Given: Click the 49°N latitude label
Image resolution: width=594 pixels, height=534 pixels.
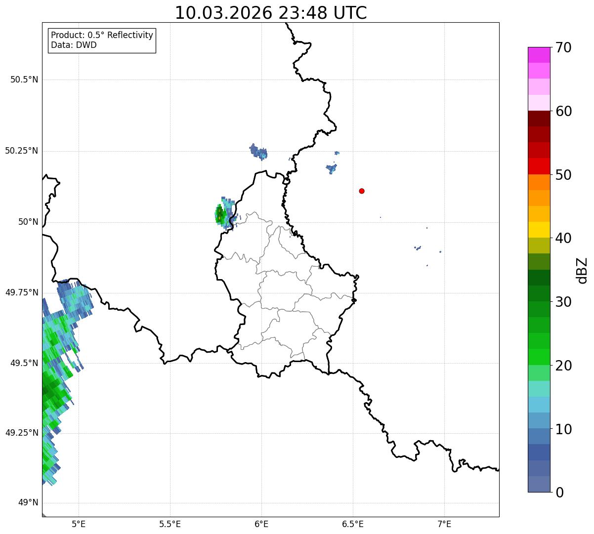Looking at the screenshot, I should [28, 503].
